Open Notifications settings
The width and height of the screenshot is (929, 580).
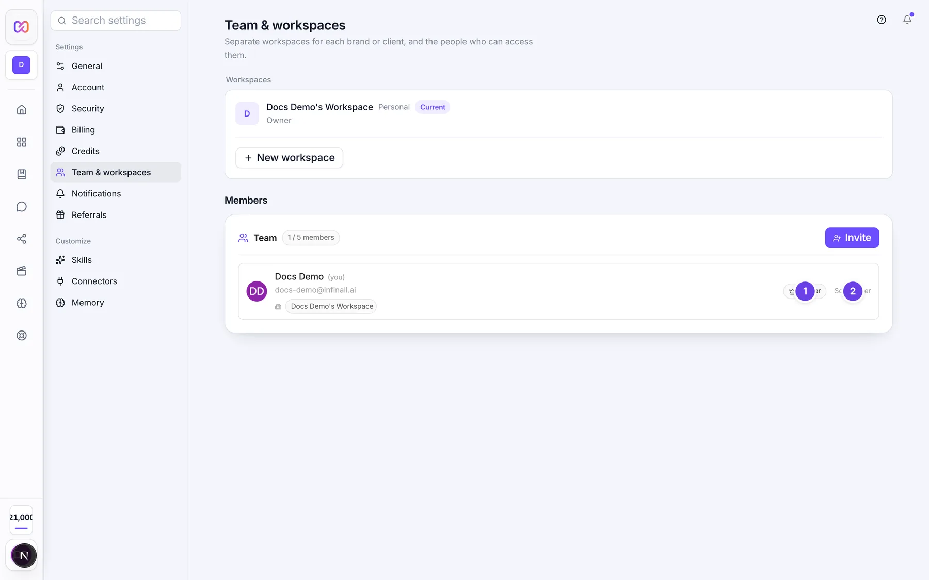pyautogui.click(x=116, y=193)
